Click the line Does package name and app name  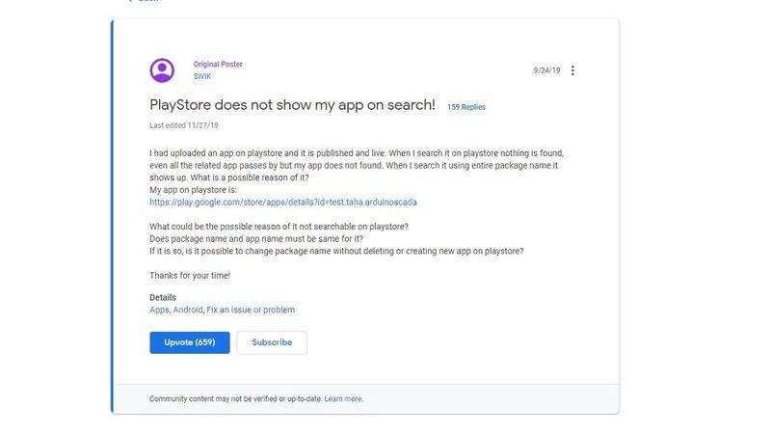point(256,238)
